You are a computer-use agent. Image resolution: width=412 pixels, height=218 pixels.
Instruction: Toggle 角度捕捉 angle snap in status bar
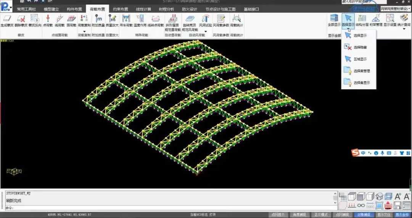click(299, 215)
